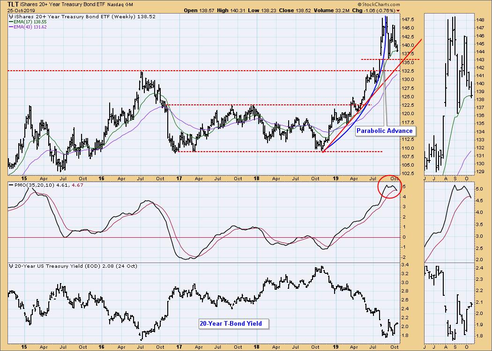The image size is (492, 351).
Task: Click the Low 138.23 value
Action: click(x=262, y=10)
